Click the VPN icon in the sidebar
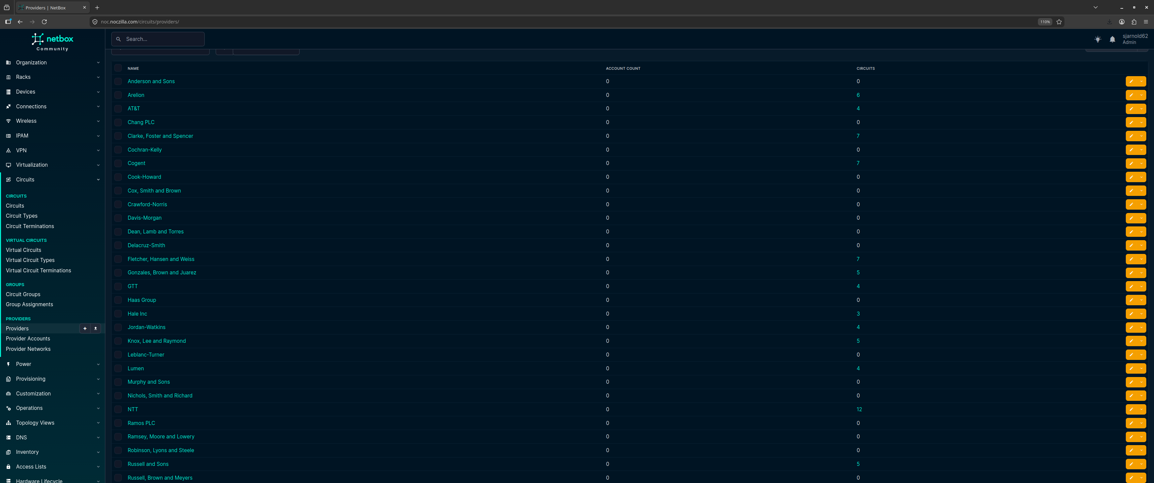The width and height of the screenshot is (1154, 483). [8, 151]
